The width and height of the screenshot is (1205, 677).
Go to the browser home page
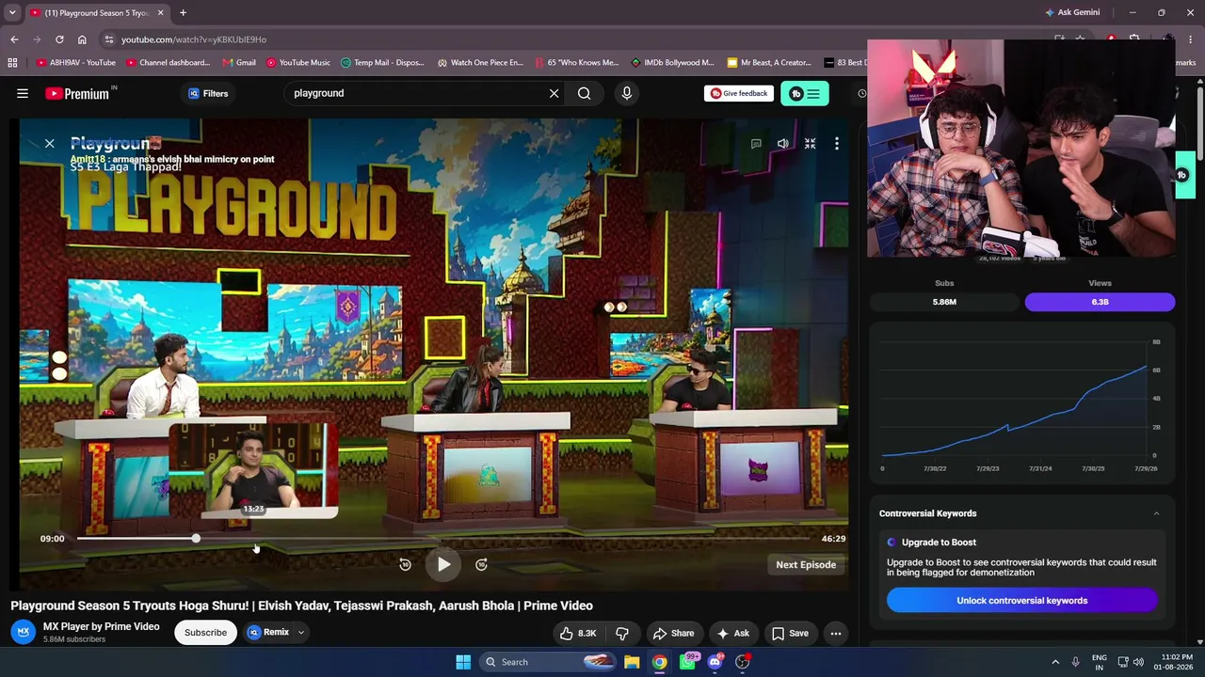pyautogui.click(x=82, y=39)
